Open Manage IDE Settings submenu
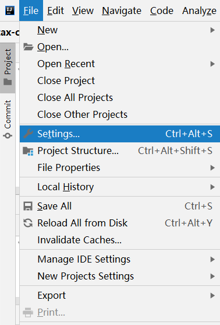 point(120,259)
